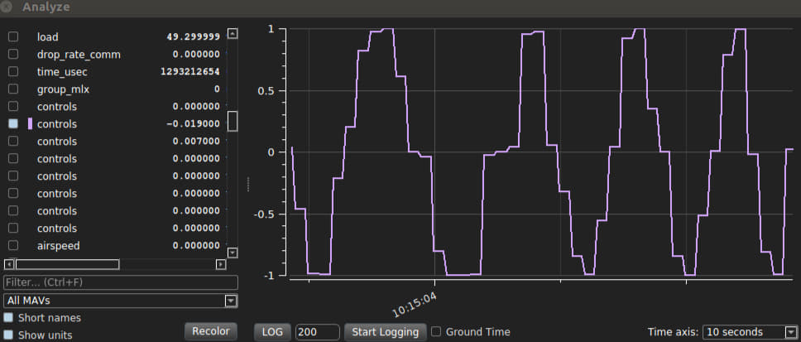The image size is (801, 342).
Task: Check the controls row with value 0.007000
Action: pyautogui.click(x=13, y=141)
